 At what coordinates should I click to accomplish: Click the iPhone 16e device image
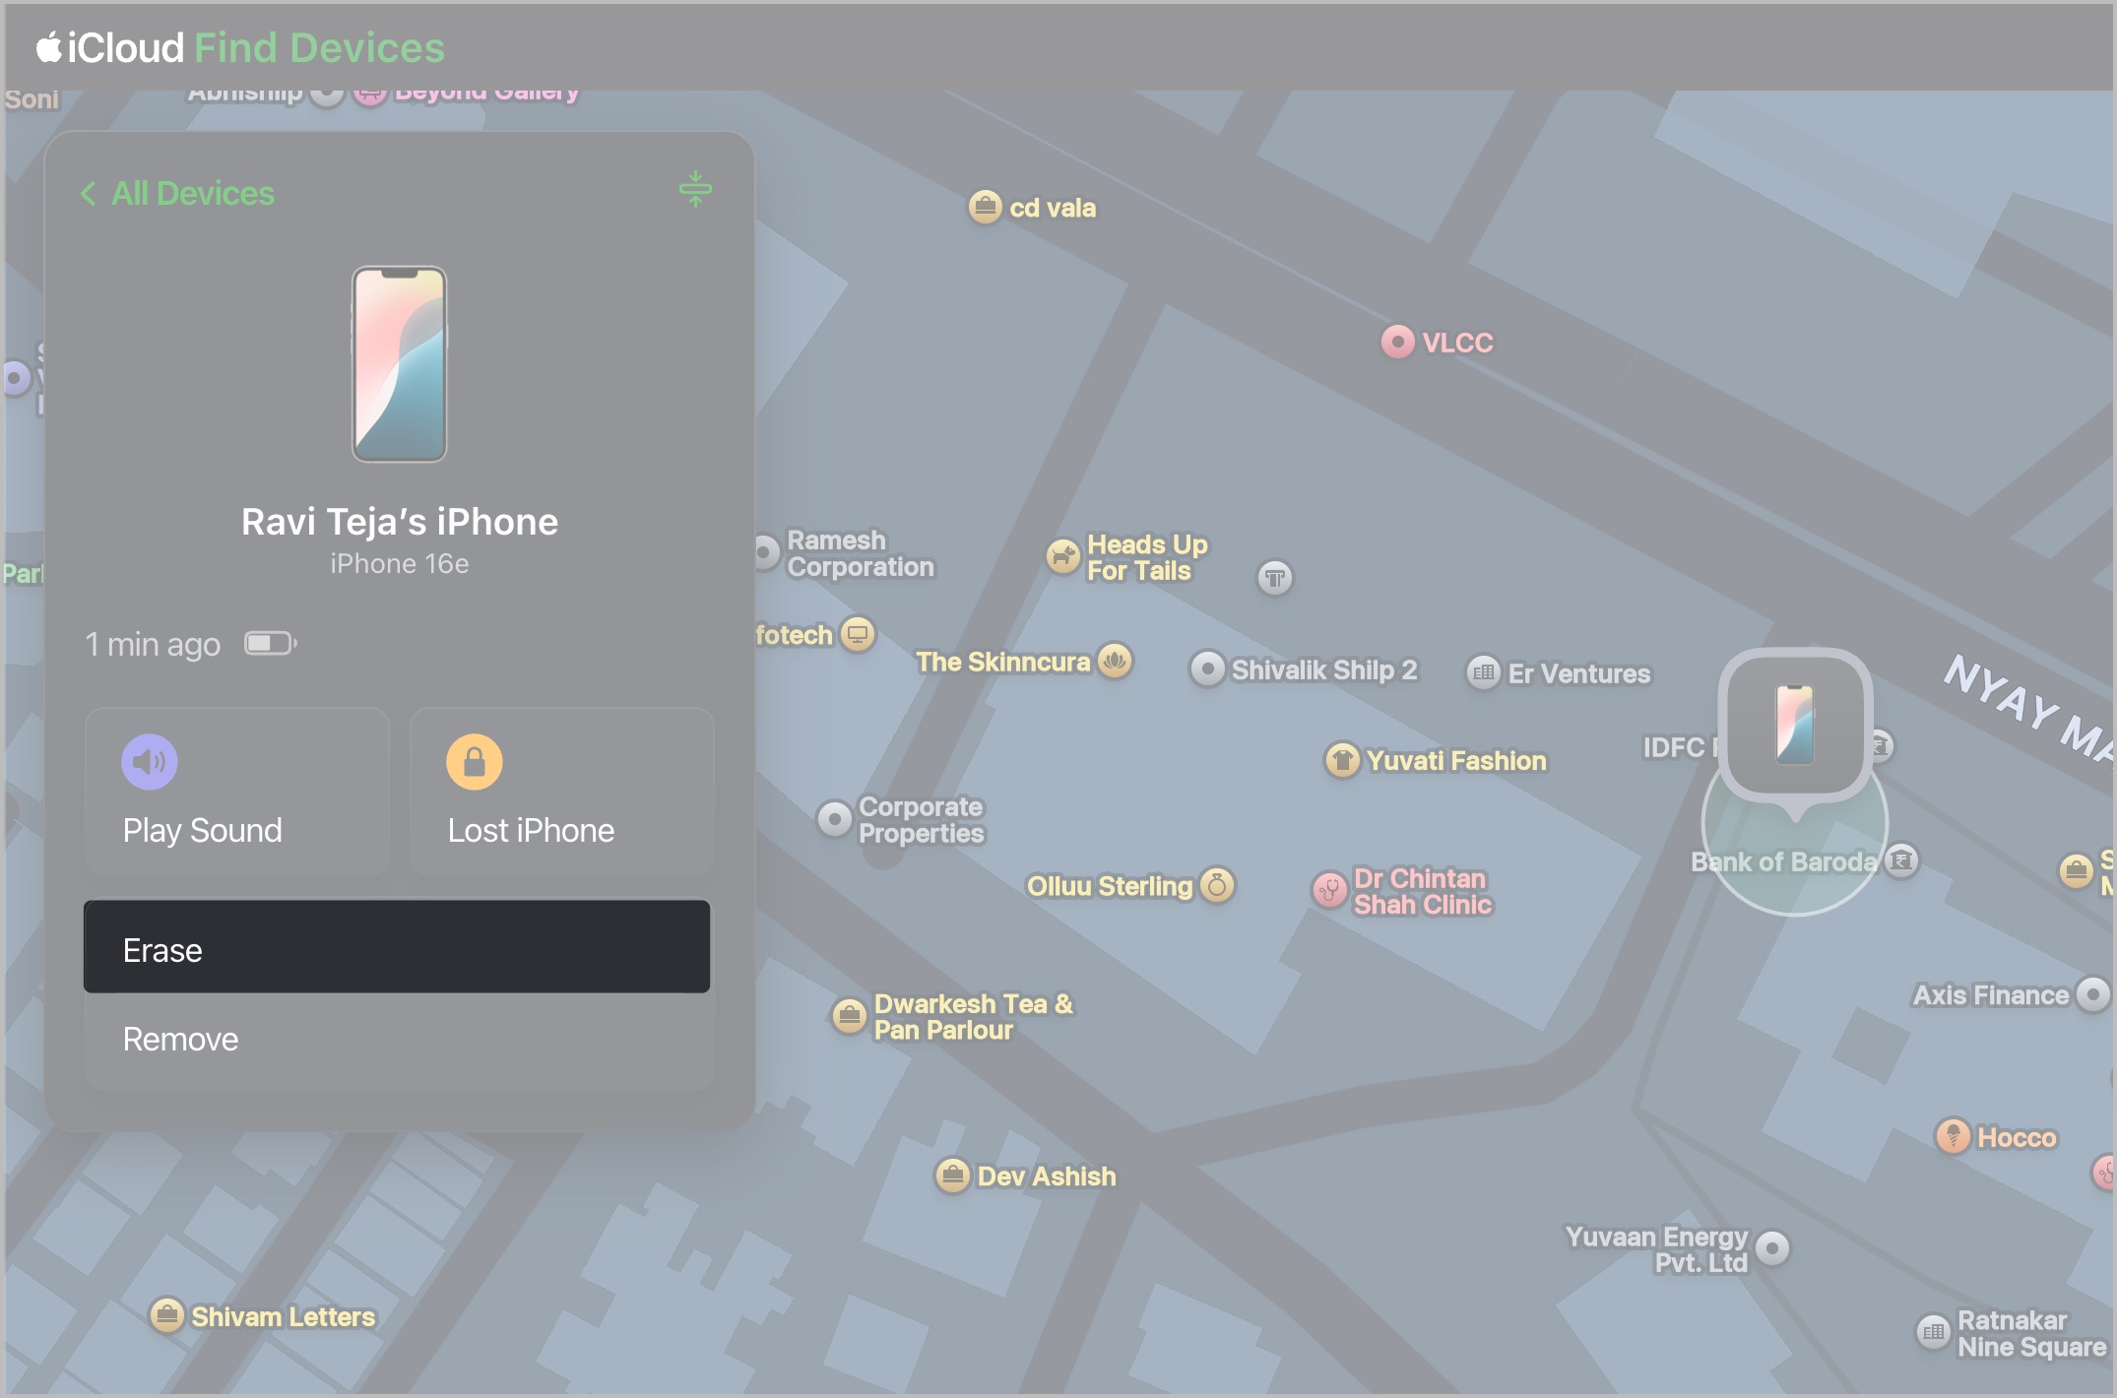point(400,364)
